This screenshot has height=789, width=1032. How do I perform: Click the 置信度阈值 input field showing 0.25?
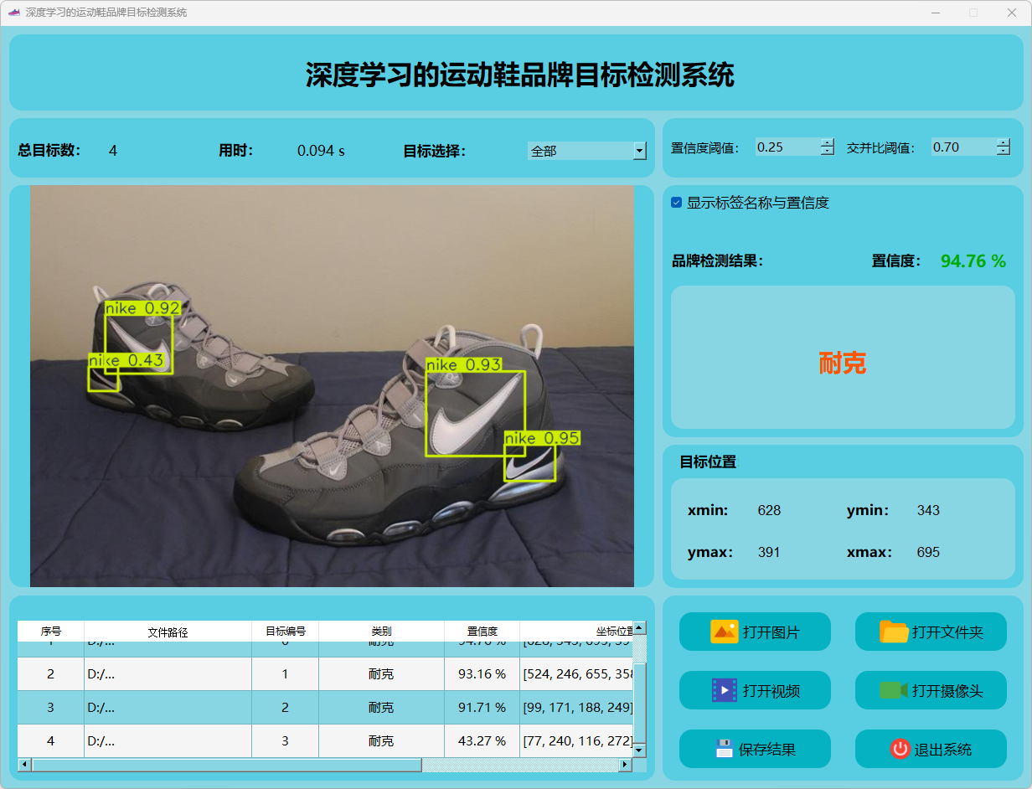click(x=788, y=147)
